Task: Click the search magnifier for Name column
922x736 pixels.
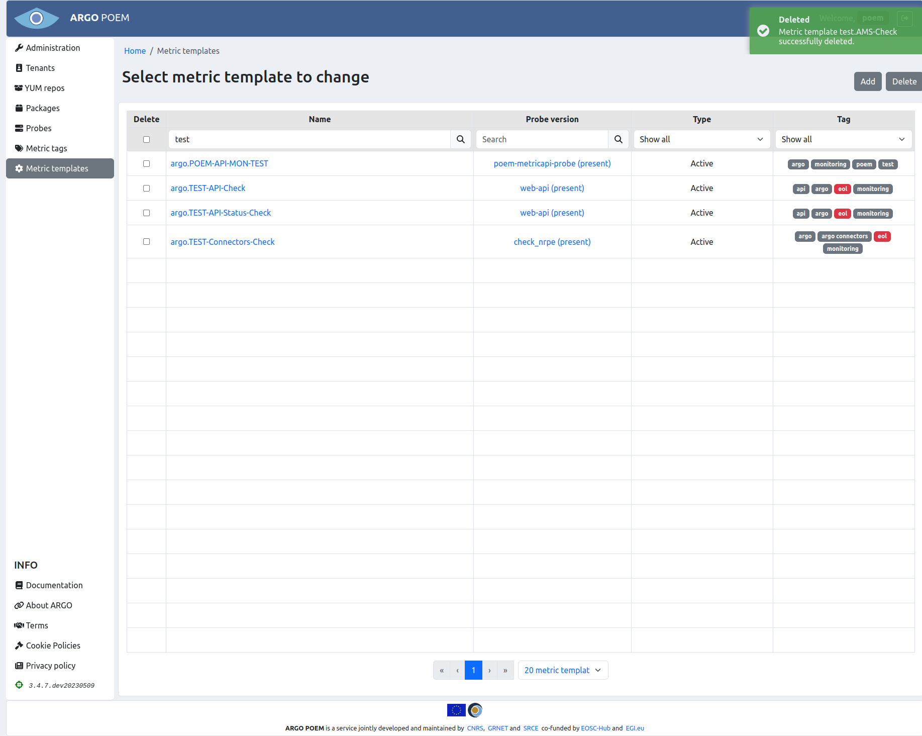Action: click(x=460, y=139)
